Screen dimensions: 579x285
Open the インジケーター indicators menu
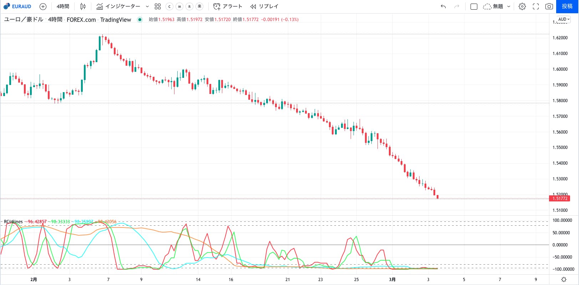tap(118, 6)
